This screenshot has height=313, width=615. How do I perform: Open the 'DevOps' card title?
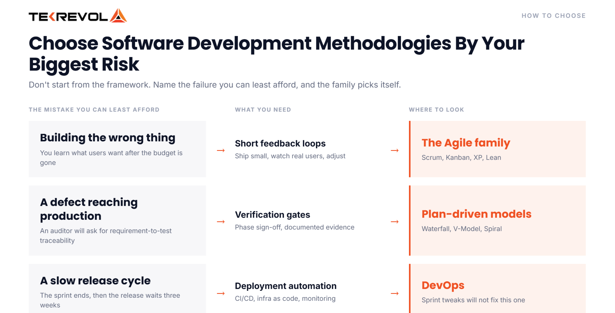[x=443, y=285]
